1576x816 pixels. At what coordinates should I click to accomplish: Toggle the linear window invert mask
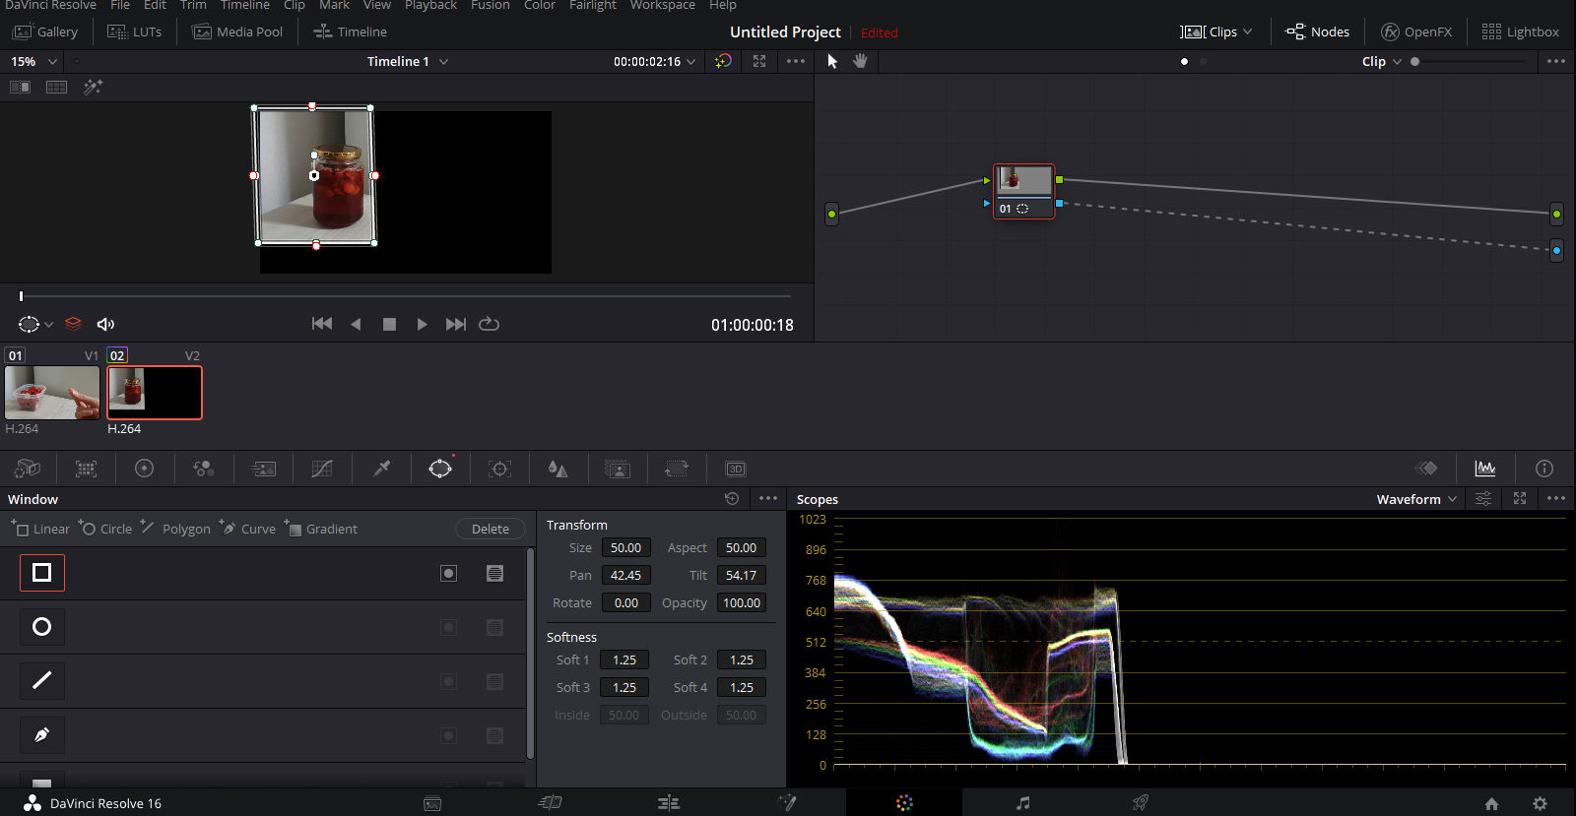pos(448,573)
